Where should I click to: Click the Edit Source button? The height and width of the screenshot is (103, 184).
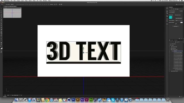coord(176,26)
